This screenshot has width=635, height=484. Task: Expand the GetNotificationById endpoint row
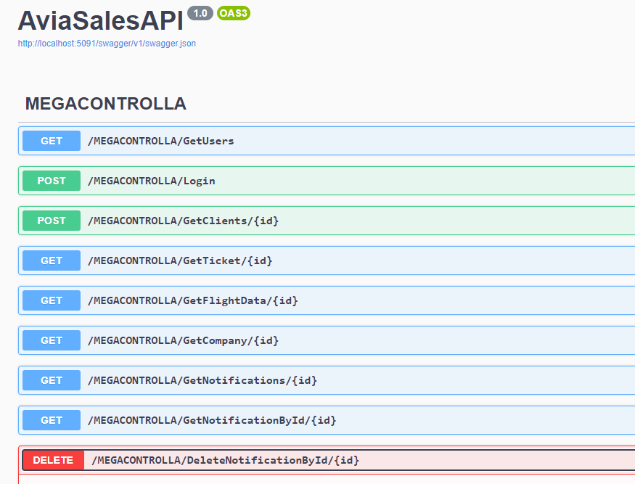coord(327,420)
